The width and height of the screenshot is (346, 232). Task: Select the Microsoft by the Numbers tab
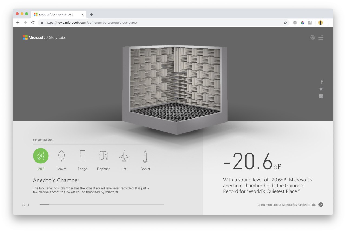tap(59, 15)
